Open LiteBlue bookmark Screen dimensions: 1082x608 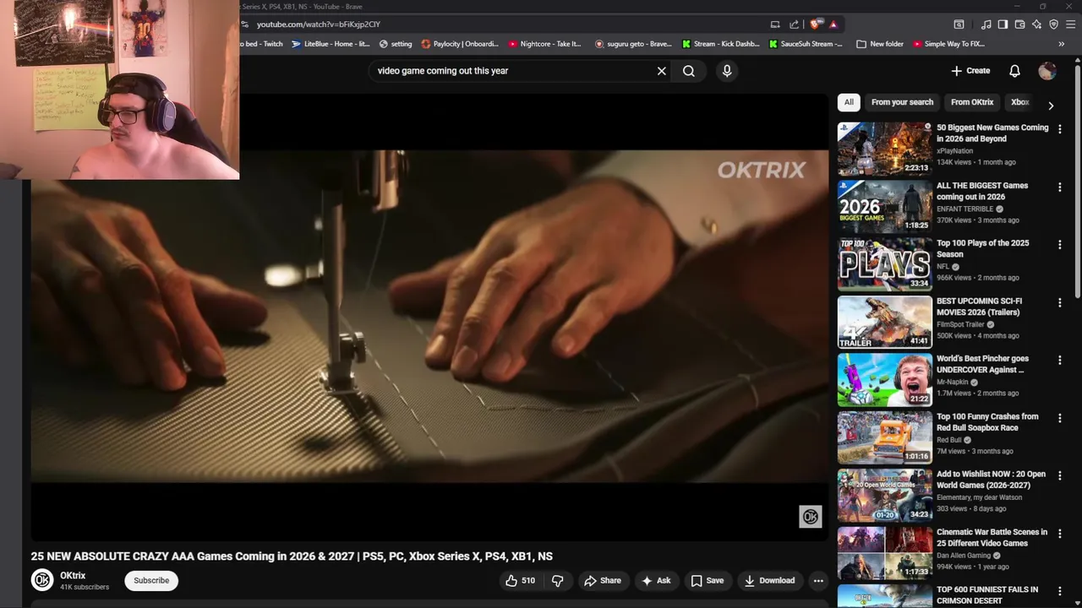[331, 44]
